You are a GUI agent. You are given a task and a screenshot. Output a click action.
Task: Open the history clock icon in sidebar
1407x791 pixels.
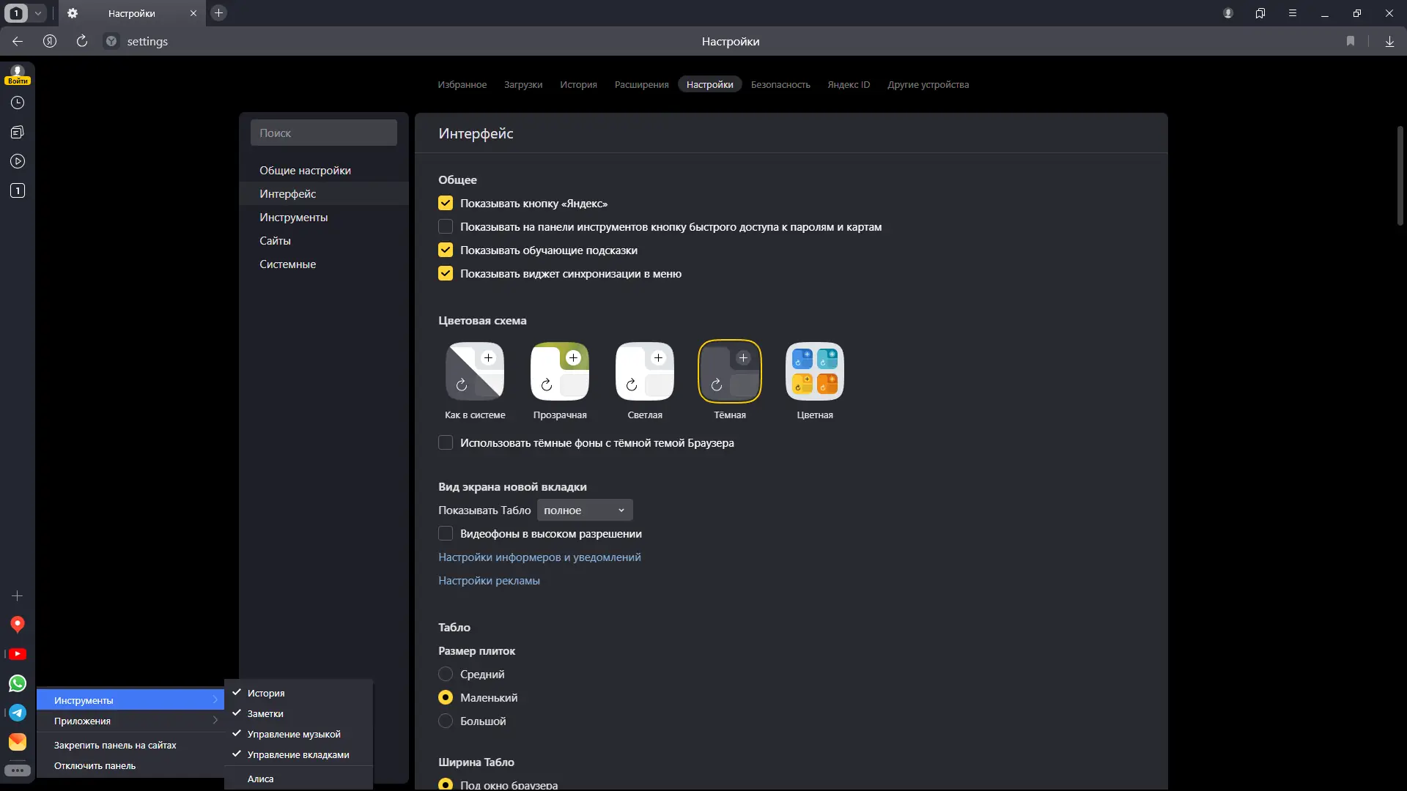18,103
